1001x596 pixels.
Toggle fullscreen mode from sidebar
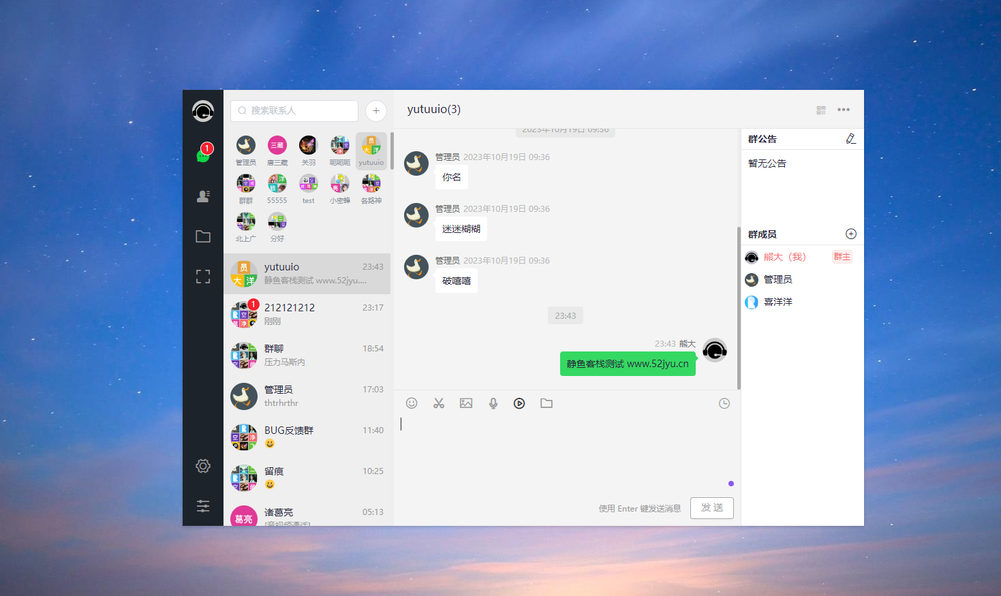203,277
